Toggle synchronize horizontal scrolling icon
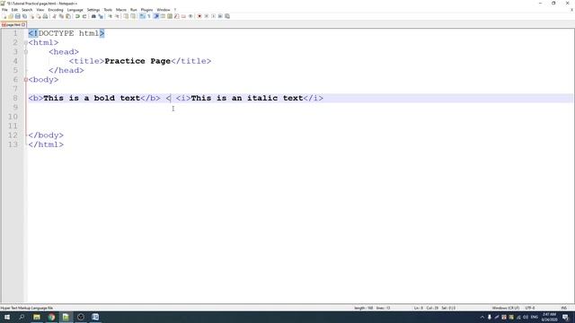Viewport: 575px width, 323px height. pos(133,16)
